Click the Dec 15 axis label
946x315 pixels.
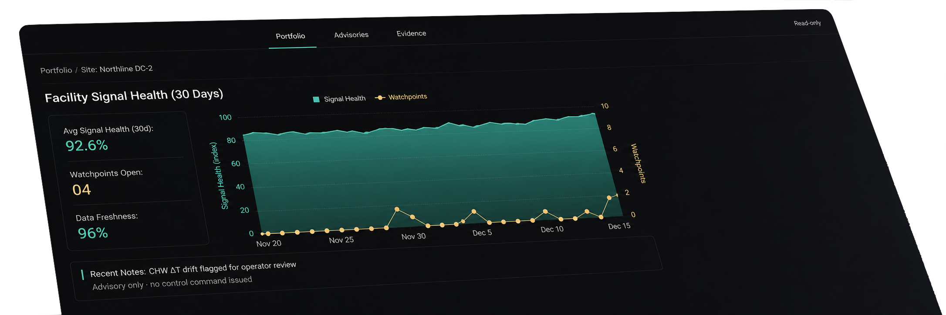[x=619, y=226]
